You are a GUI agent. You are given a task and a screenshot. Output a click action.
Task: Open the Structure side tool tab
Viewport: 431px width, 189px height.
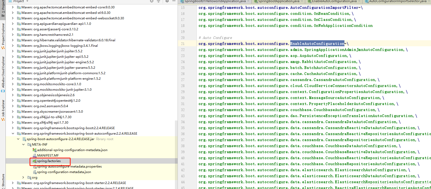click(x=3, y=181)
